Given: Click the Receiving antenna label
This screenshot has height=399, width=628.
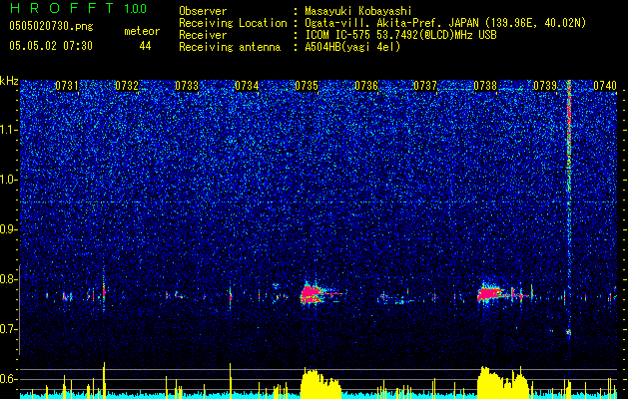Looking at the screenshot, I should click(x=230, y=47).
